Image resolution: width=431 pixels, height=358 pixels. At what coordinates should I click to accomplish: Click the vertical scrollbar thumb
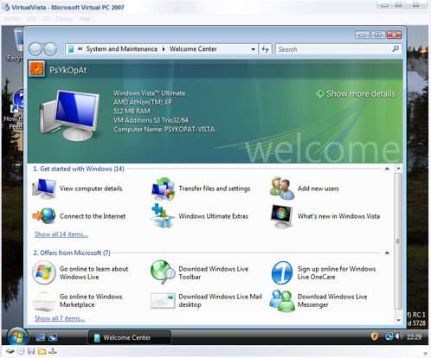tap(398, 241)
